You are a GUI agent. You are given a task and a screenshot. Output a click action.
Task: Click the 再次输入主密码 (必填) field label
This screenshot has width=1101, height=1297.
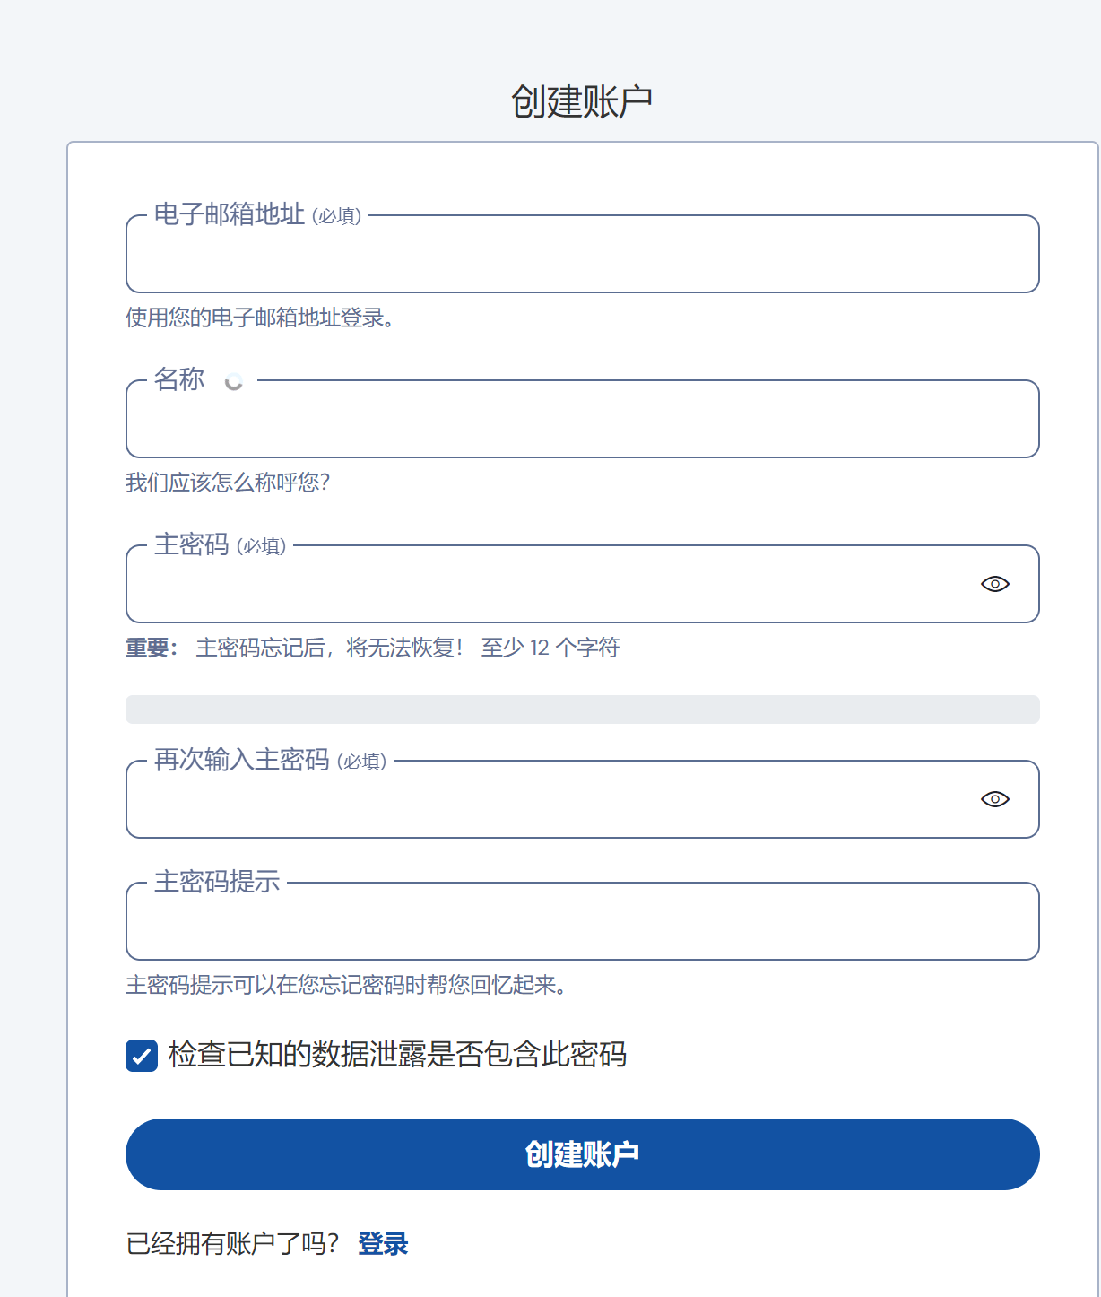click(x=270, y=761)
